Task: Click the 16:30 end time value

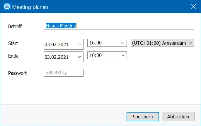Action: click(96, 55)
